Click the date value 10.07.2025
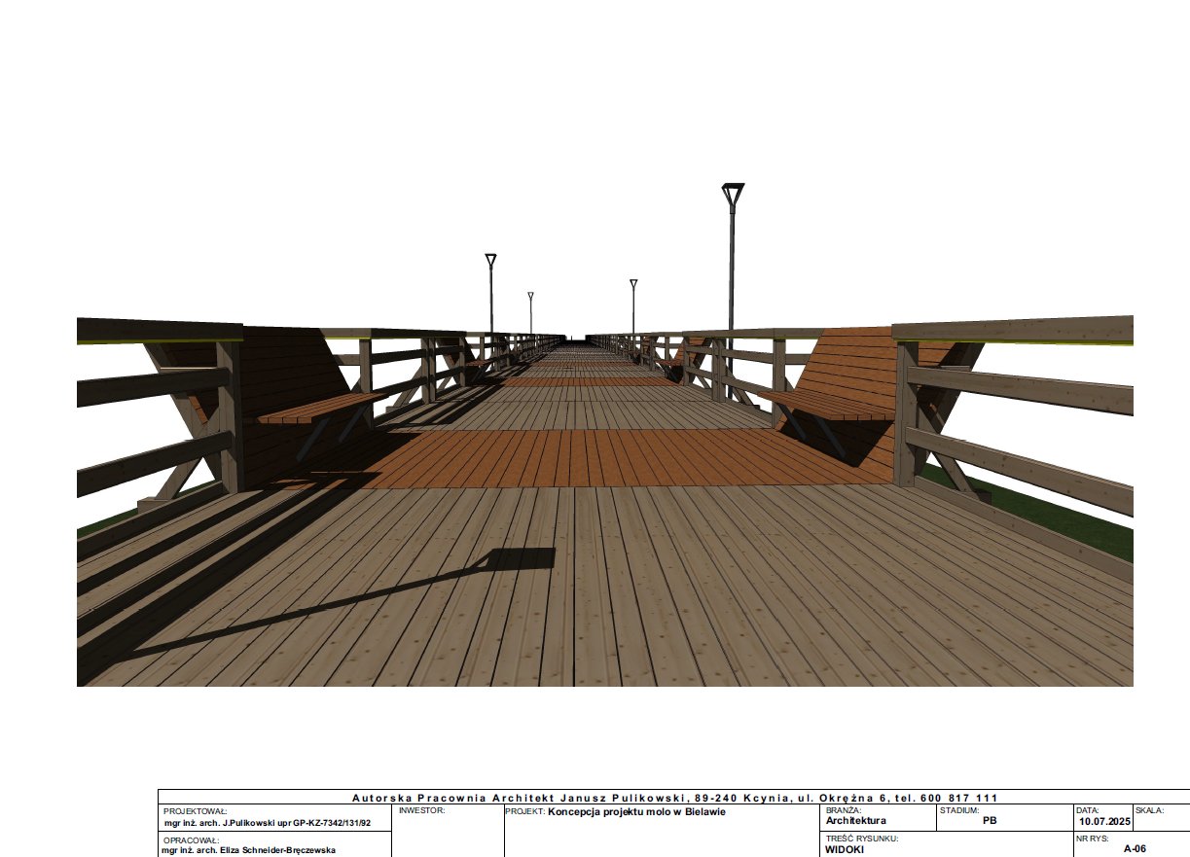The image size is (1190, 857). coord(1102,822)
